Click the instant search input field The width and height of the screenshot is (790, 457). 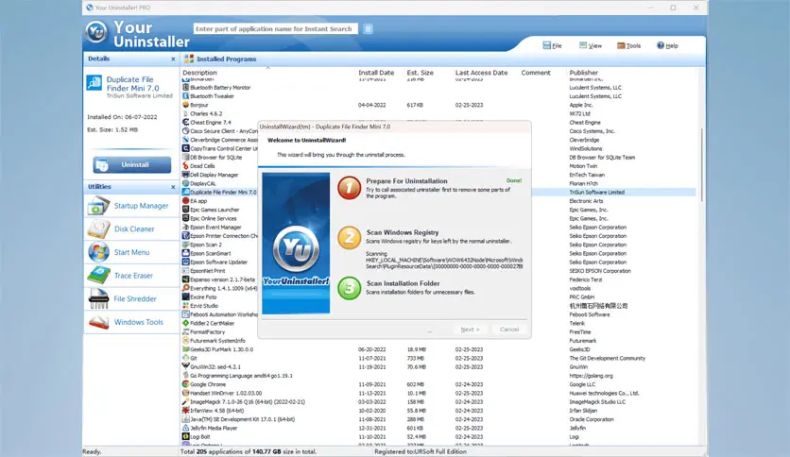[276, 29]
